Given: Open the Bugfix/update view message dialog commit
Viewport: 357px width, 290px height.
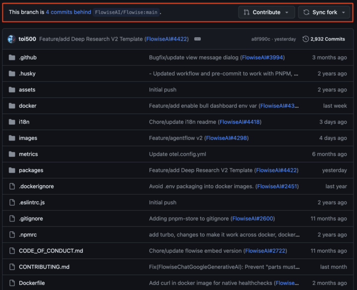Looking at the screenshot, I should 193,58.
